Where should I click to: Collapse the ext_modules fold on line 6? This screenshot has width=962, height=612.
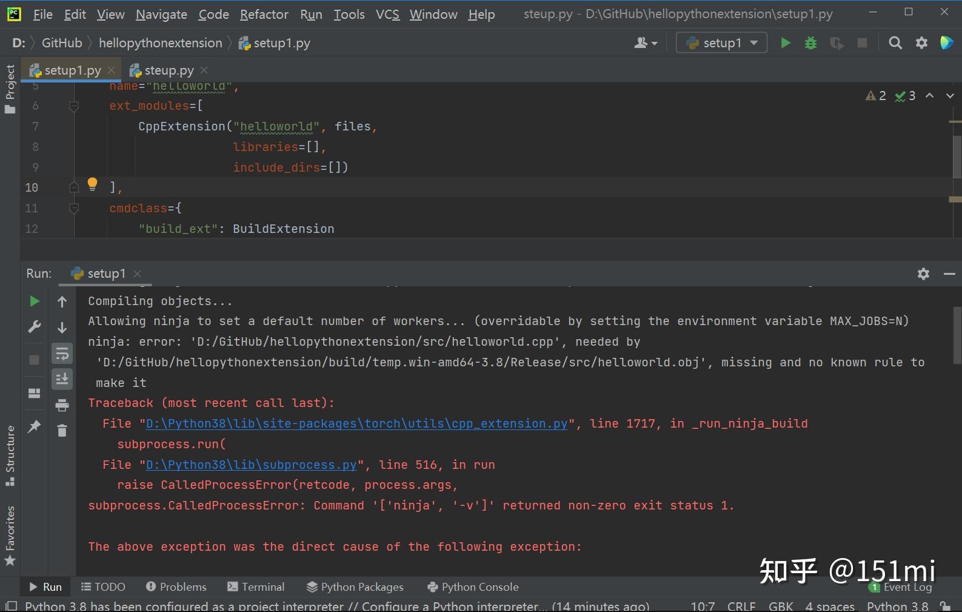point(74,106)
